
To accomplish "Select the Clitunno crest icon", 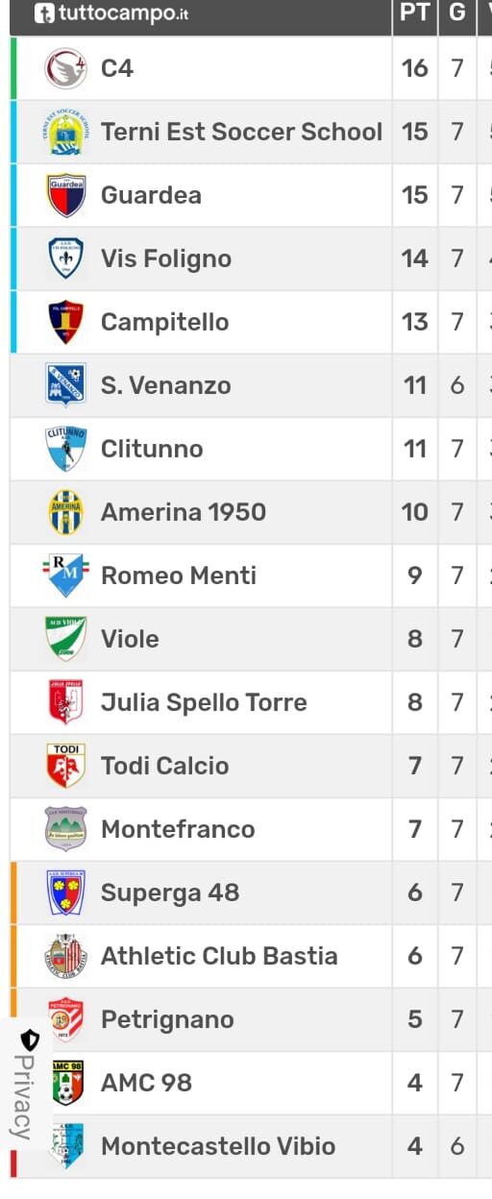I will [x=66, y=449].
